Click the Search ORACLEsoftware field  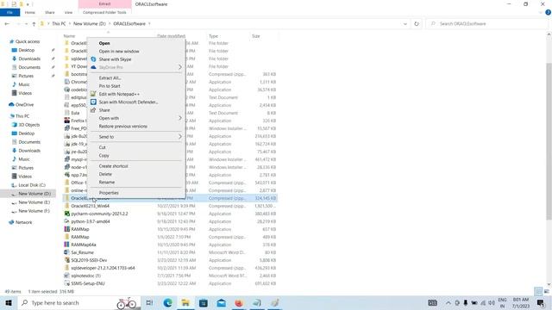click(x=487, y=23)
